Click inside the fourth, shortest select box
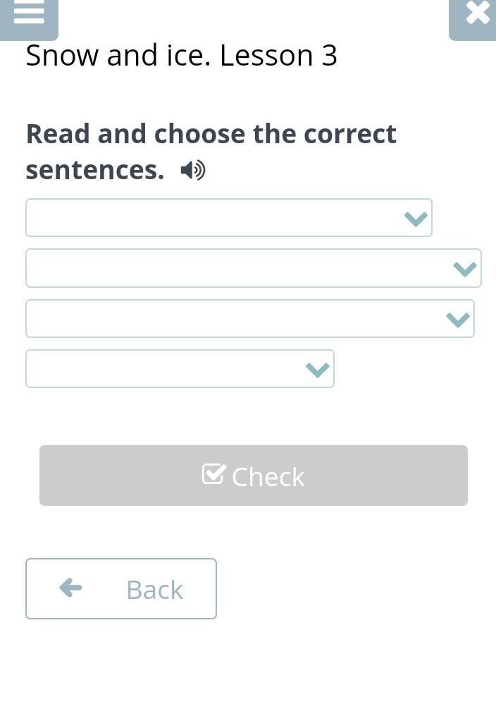 (162, 369)
